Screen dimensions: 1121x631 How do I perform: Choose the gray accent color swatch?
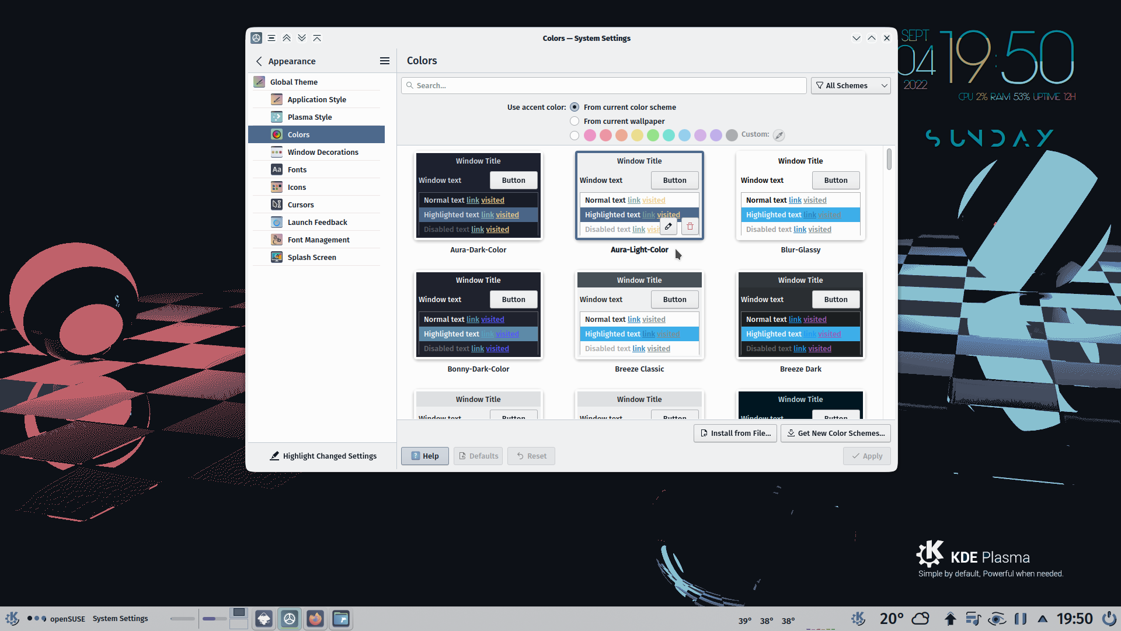[x=732, y=136]
